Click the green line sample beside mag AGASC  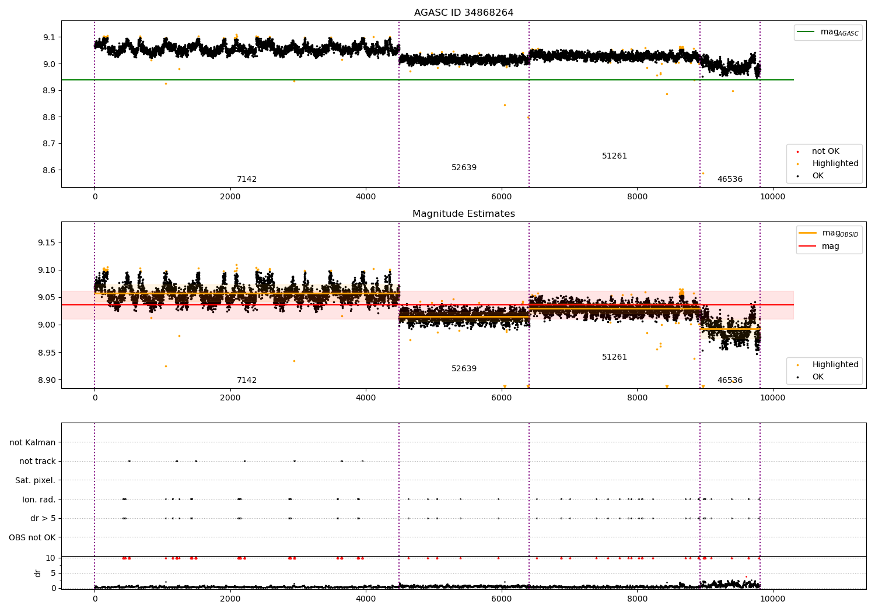click(x=806, y=32)
